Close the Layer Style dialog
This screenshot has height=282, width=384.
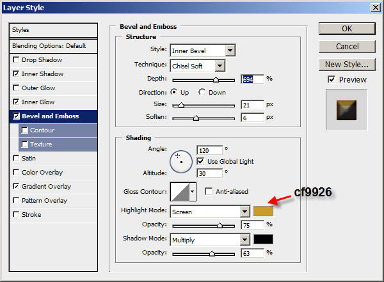coord(376,8)
